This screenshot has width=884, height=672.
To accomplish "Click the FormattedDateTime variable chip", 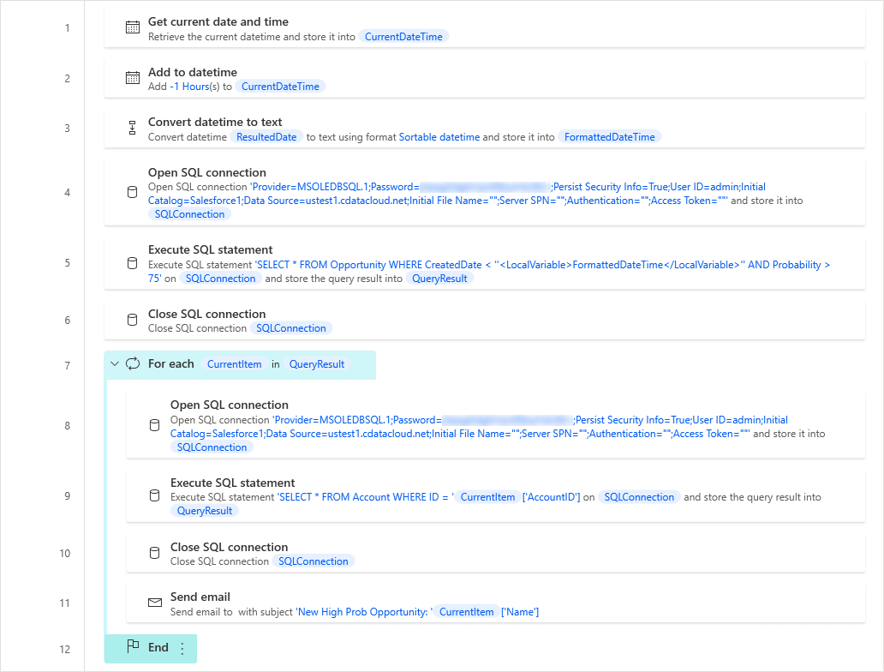I will tap(610, 137).
